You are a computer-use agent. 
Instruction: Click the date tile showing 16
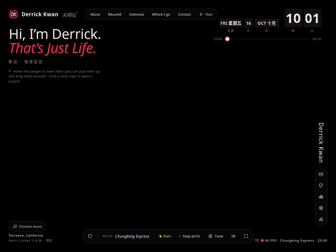[x=249, y=23]
